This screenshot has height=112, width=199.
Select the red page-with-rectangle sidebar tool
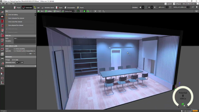[x=2, y=35]
